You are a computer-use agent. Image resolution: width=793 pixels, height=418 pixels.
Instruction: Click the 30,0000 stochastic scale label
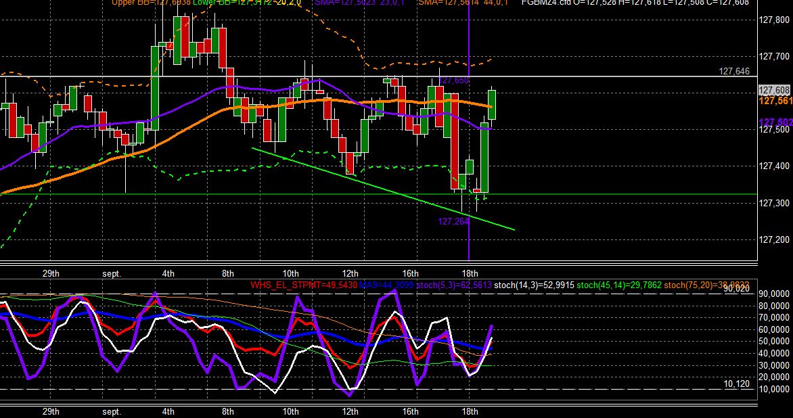tap(775, 365)
